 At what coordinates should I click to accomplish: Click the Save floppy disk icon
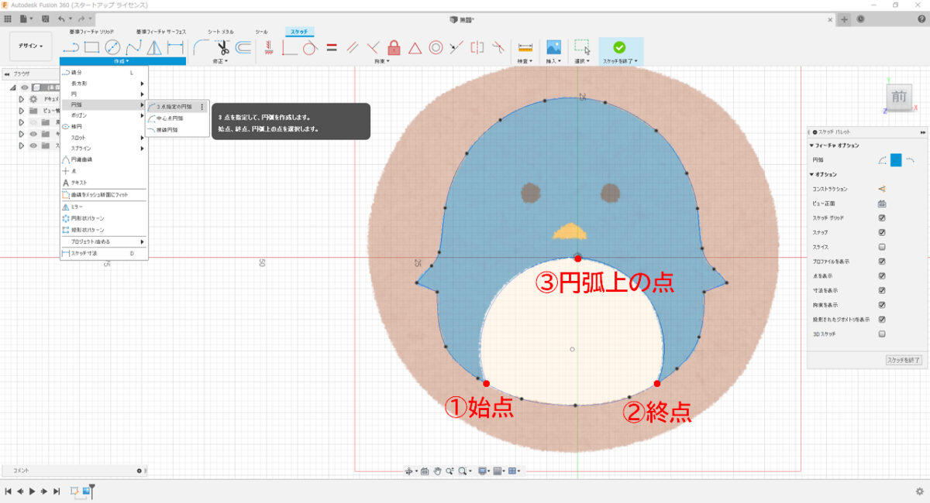[47, 18]
